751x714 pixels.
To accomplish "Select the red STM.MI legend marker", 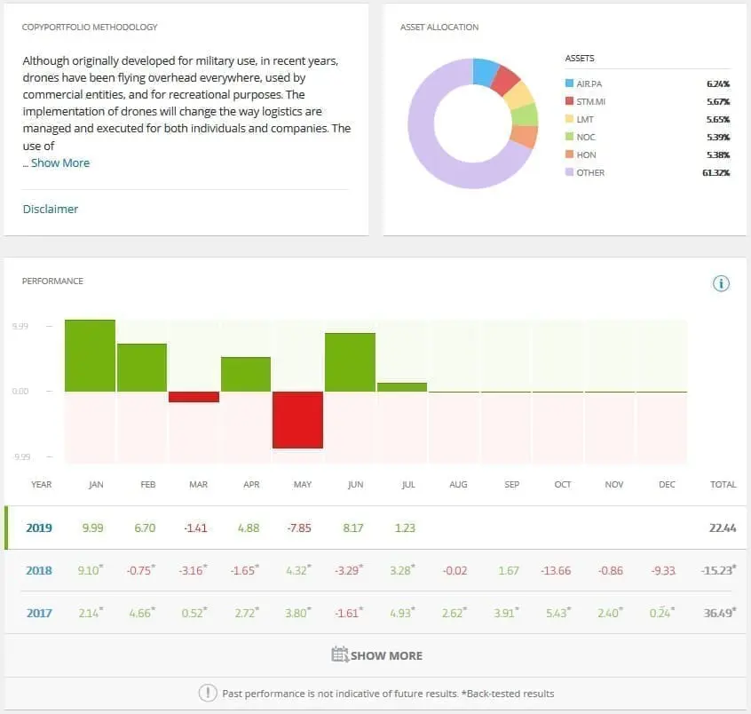I will 569,101.
